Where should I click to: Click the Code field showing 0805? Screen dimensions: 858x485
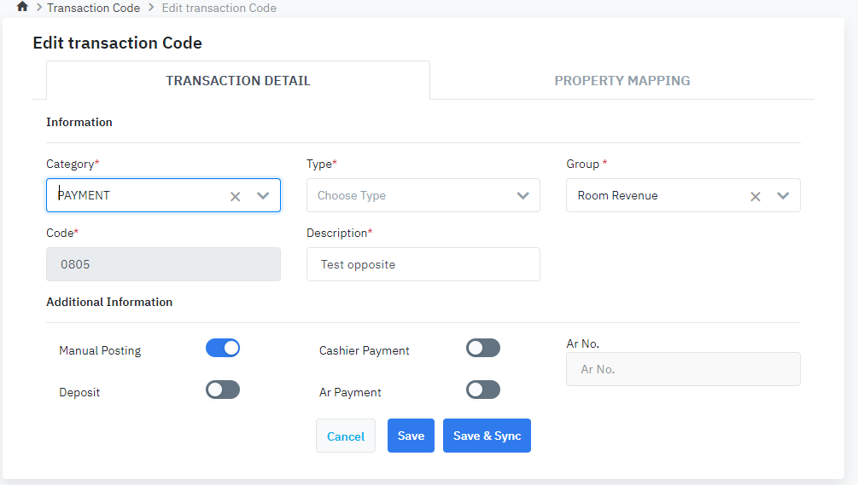pyautogui.click(x=163, y=264)
